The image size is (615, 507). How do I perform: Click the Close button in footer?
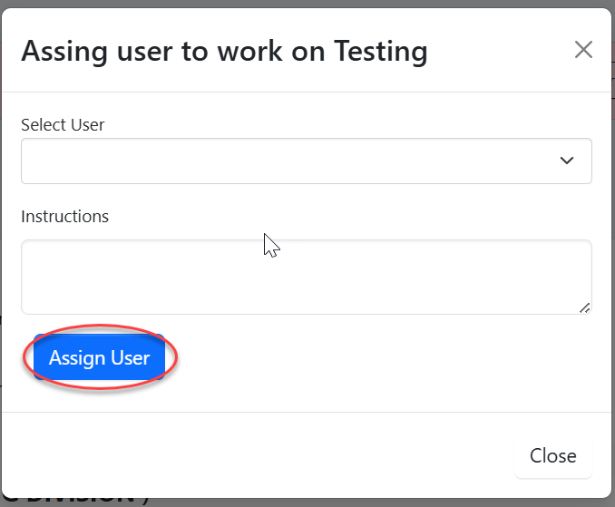552,455
